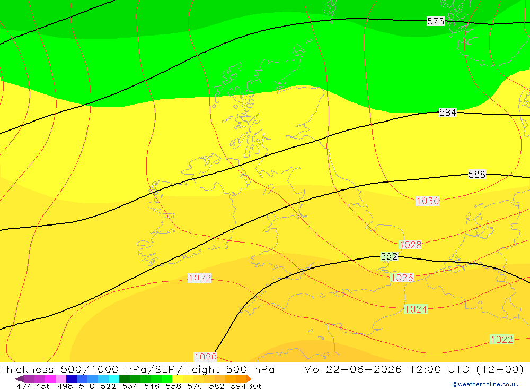Click the 576 height contour label
This screenshot has width=530, height=389.
click(436, 21)
